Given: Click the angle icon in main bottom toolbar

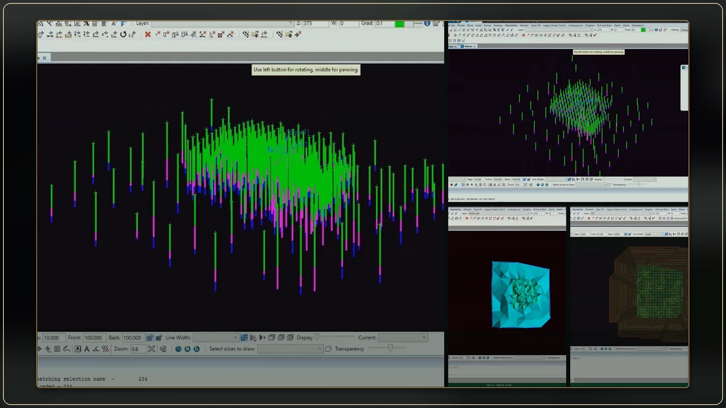Looking at the screenshot, I should [96, 349].
